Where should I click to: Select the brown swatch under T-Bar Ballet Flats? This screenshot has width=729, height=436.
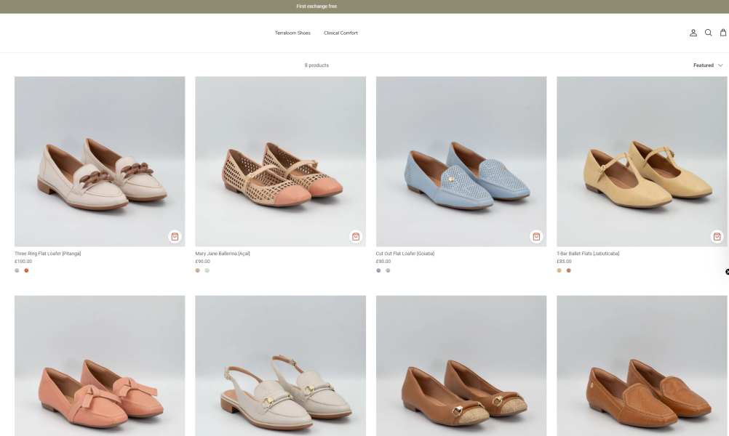[568, 270]
